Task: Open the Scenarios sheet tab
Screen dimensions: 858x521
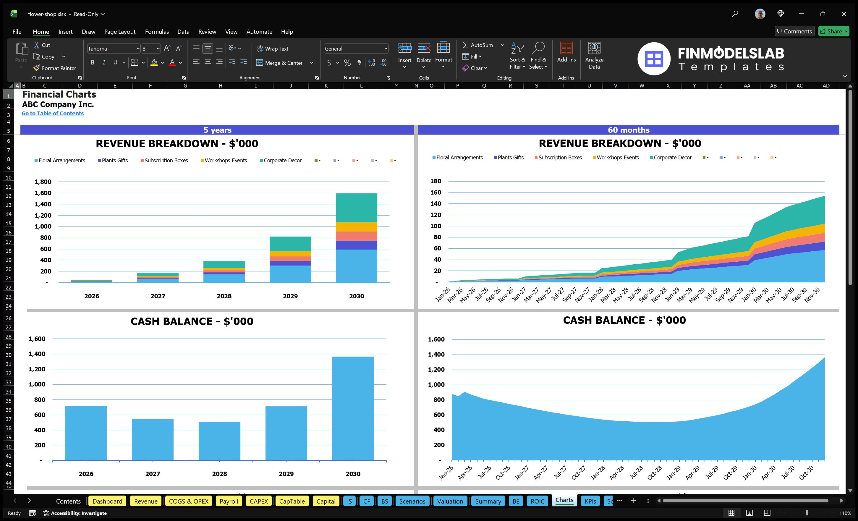Action: point(412,501)
